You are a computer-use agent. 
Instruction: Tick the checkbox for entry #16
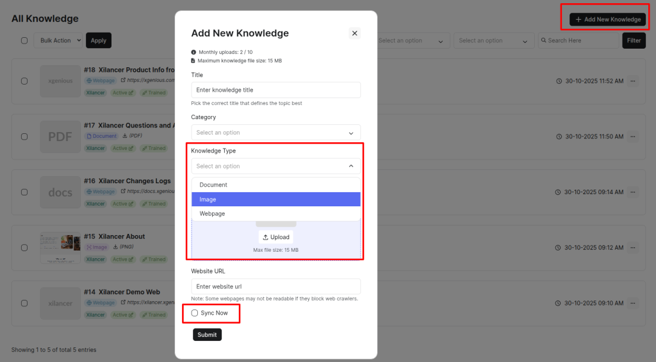24,192
